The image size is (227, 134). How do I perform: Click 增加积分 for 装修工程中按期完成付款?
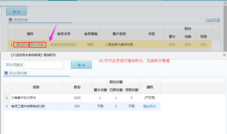[150, 106]
